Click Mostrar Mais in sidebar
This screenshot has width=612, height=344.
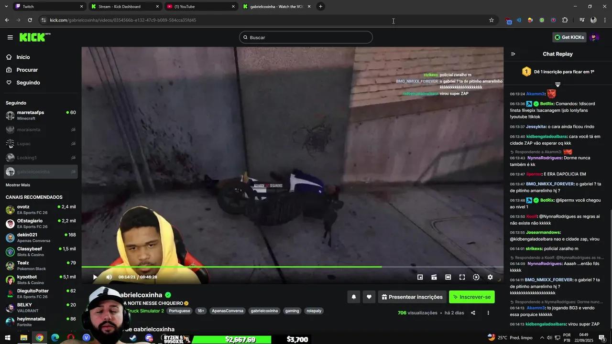(x=18, y=185)
